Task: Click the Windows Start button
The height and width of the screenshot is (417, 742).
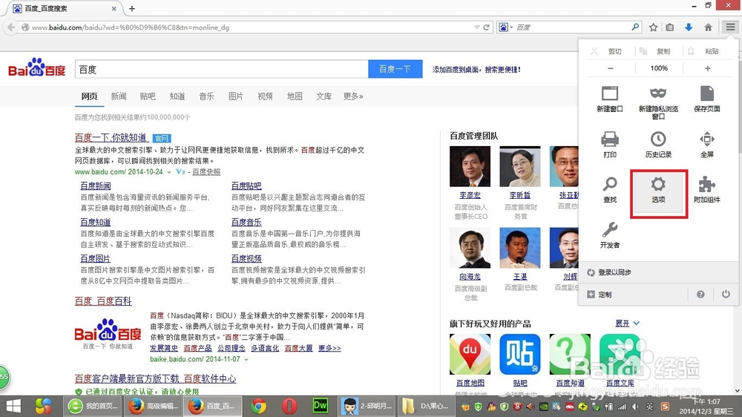Action: point(13,406)
